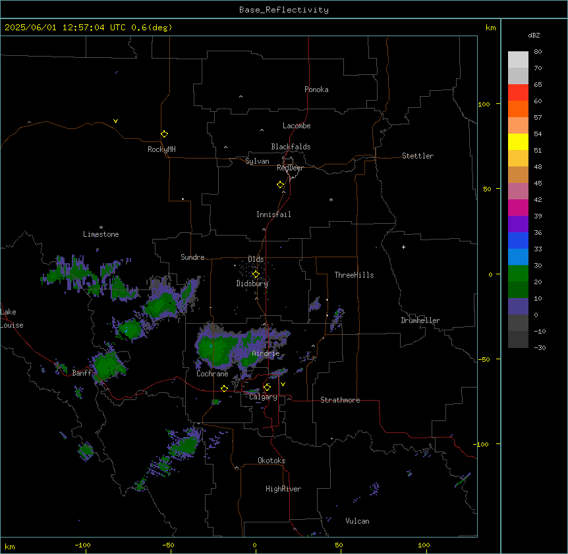The width and height of the screenshot is (568, 554).
Task: Click the Didsbury label
Action: tap(252, 284)
